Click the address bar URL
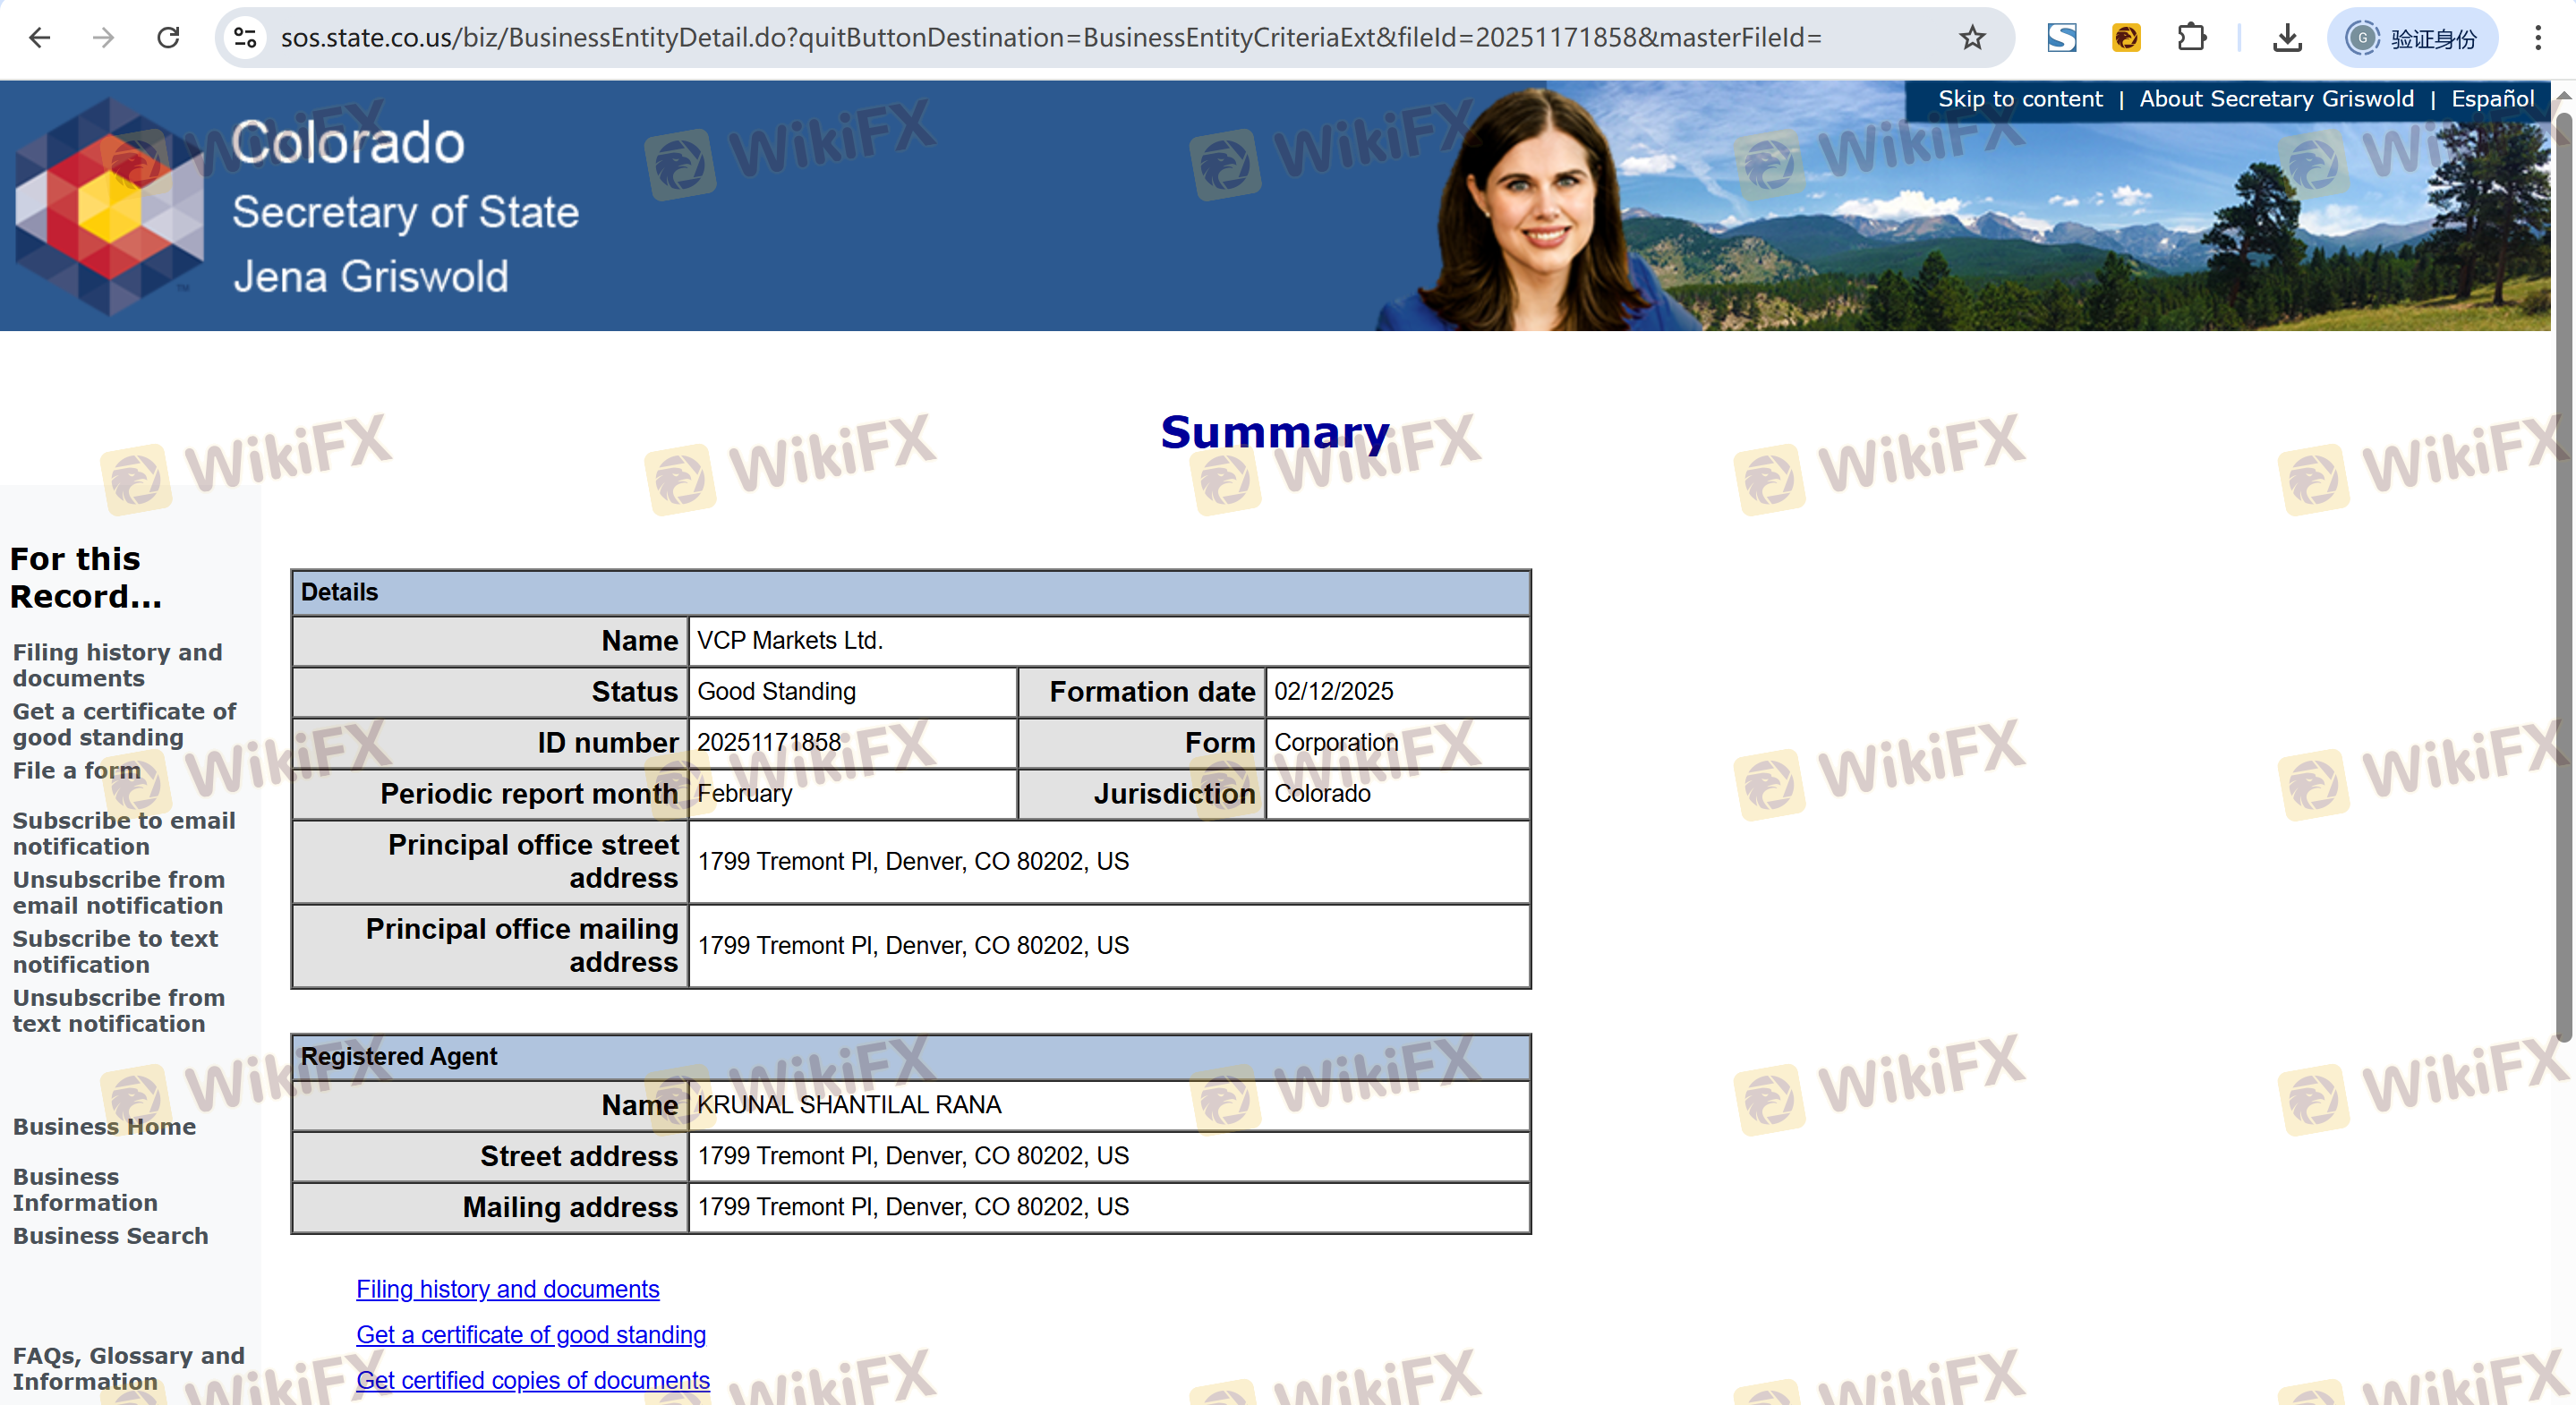 1050,38
